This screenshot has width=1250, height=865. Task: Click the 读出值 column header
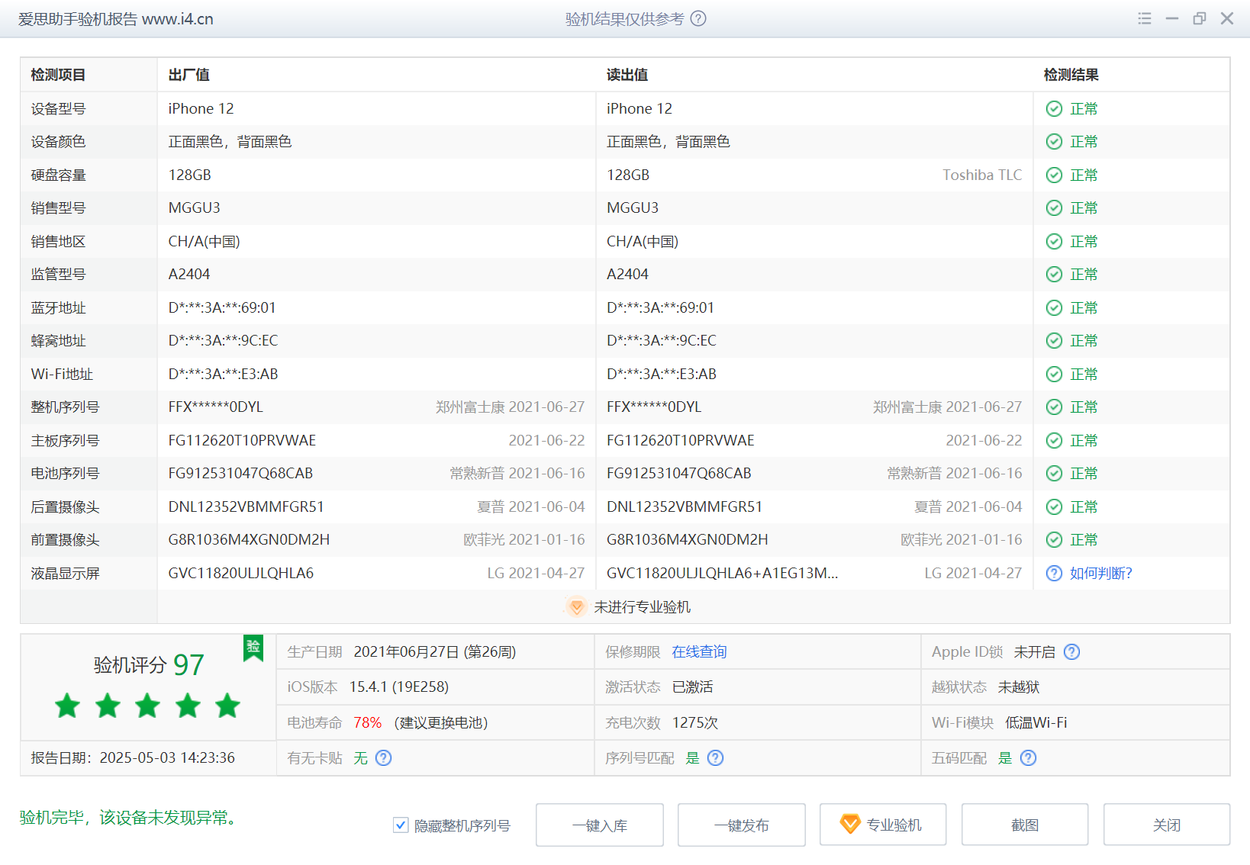point(627,75)
